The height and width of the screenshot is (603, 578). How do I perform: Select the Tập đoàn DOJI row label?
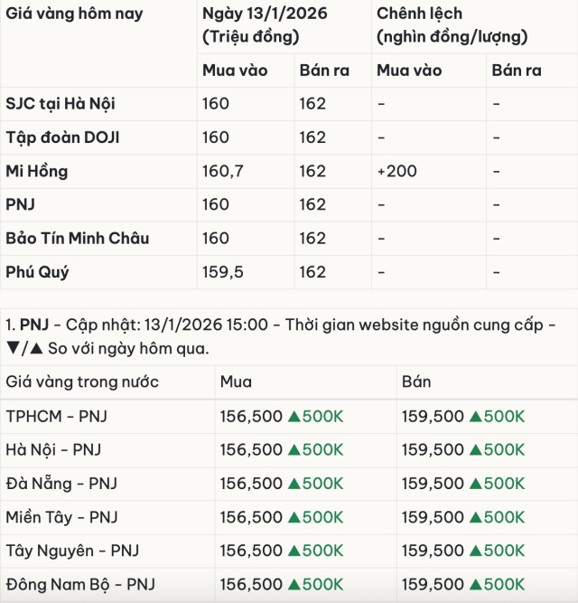[62, 137]
